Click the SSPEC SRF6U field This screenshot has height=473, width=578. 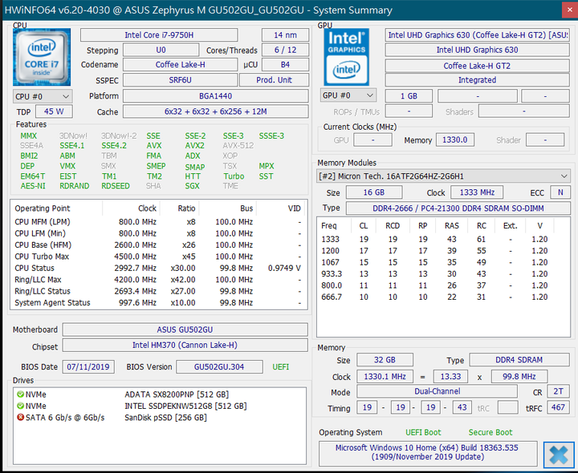tap(181, 80)
